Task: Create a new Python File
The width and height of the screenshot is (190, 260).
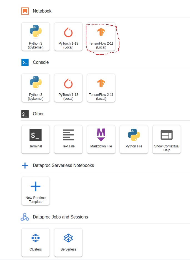Action: pyautogui.click(x=134, y=139)
